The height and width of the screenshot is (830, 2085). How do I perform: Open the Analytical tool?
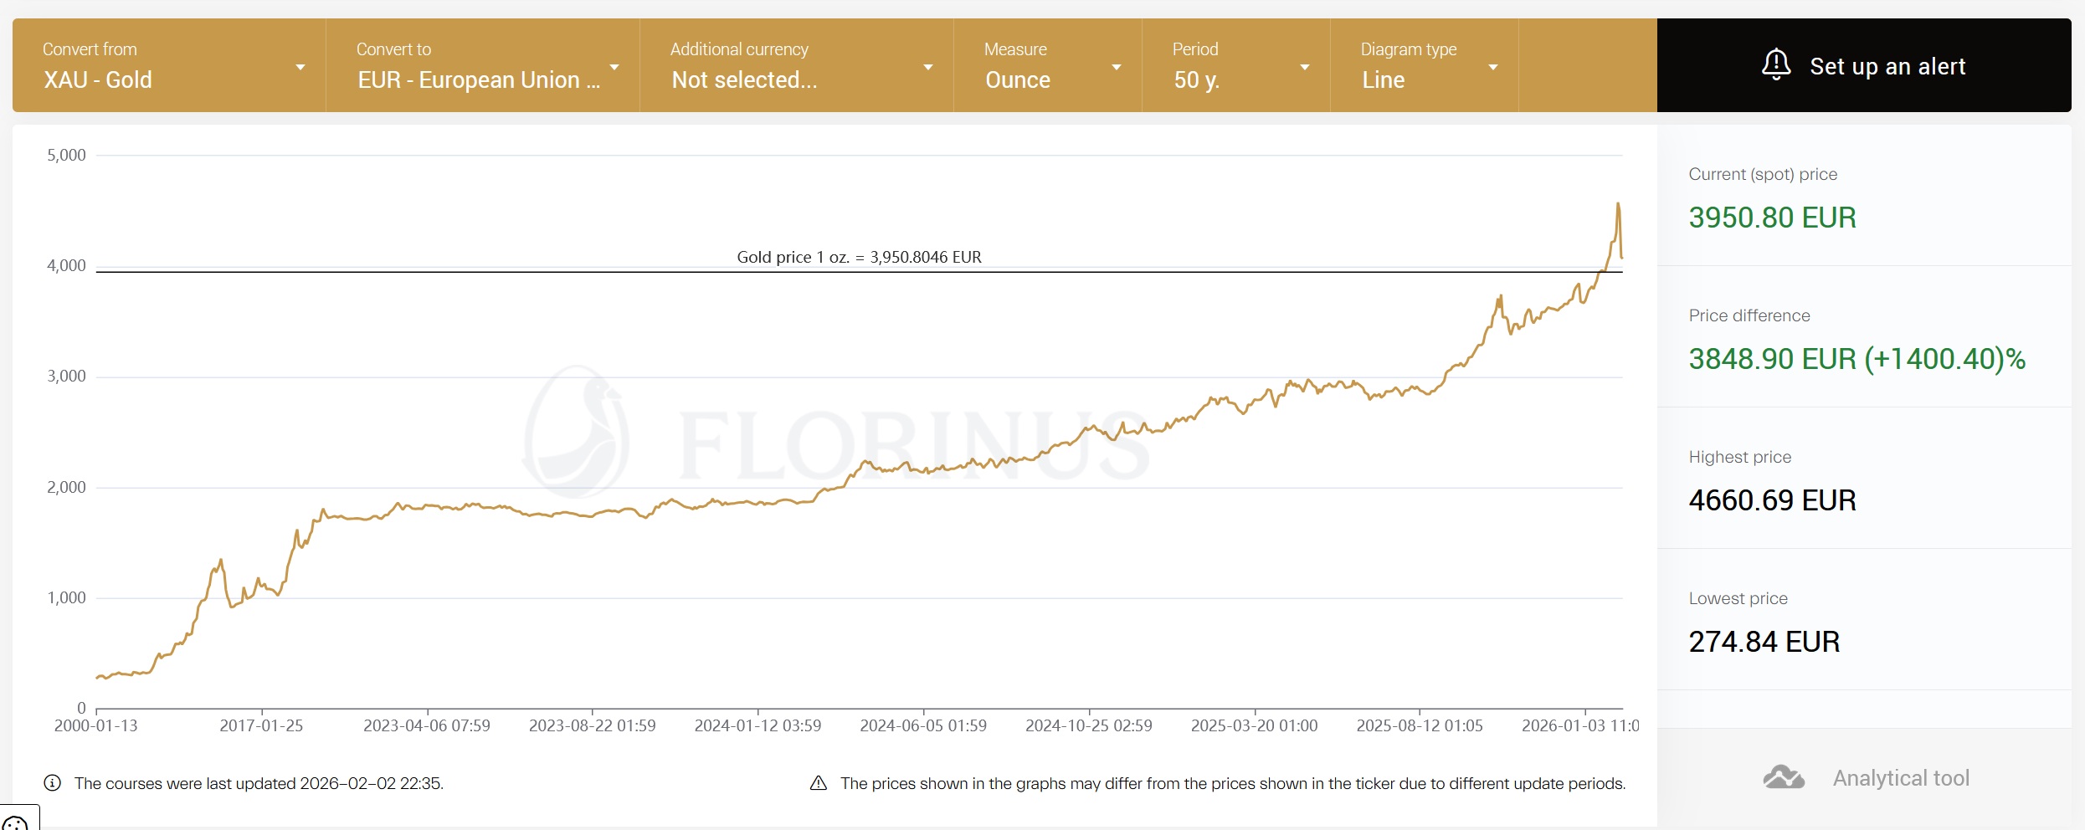tap(1865, 778)
